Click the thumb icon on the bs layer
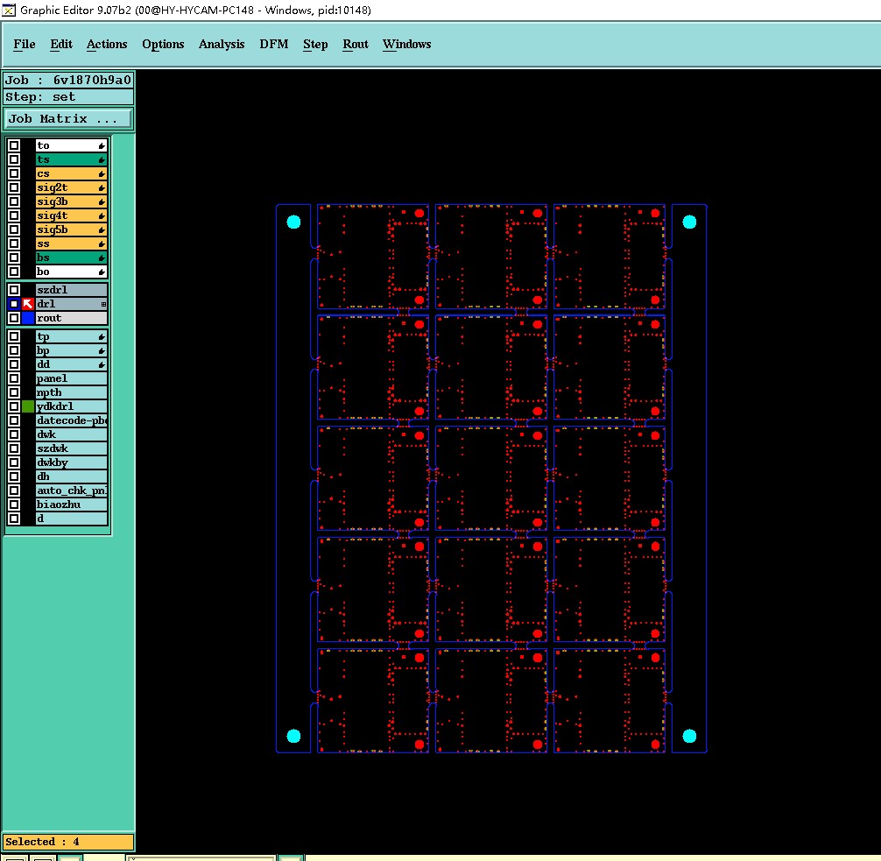881x861 pixels. pyautogui.click(x=102, y=258)
